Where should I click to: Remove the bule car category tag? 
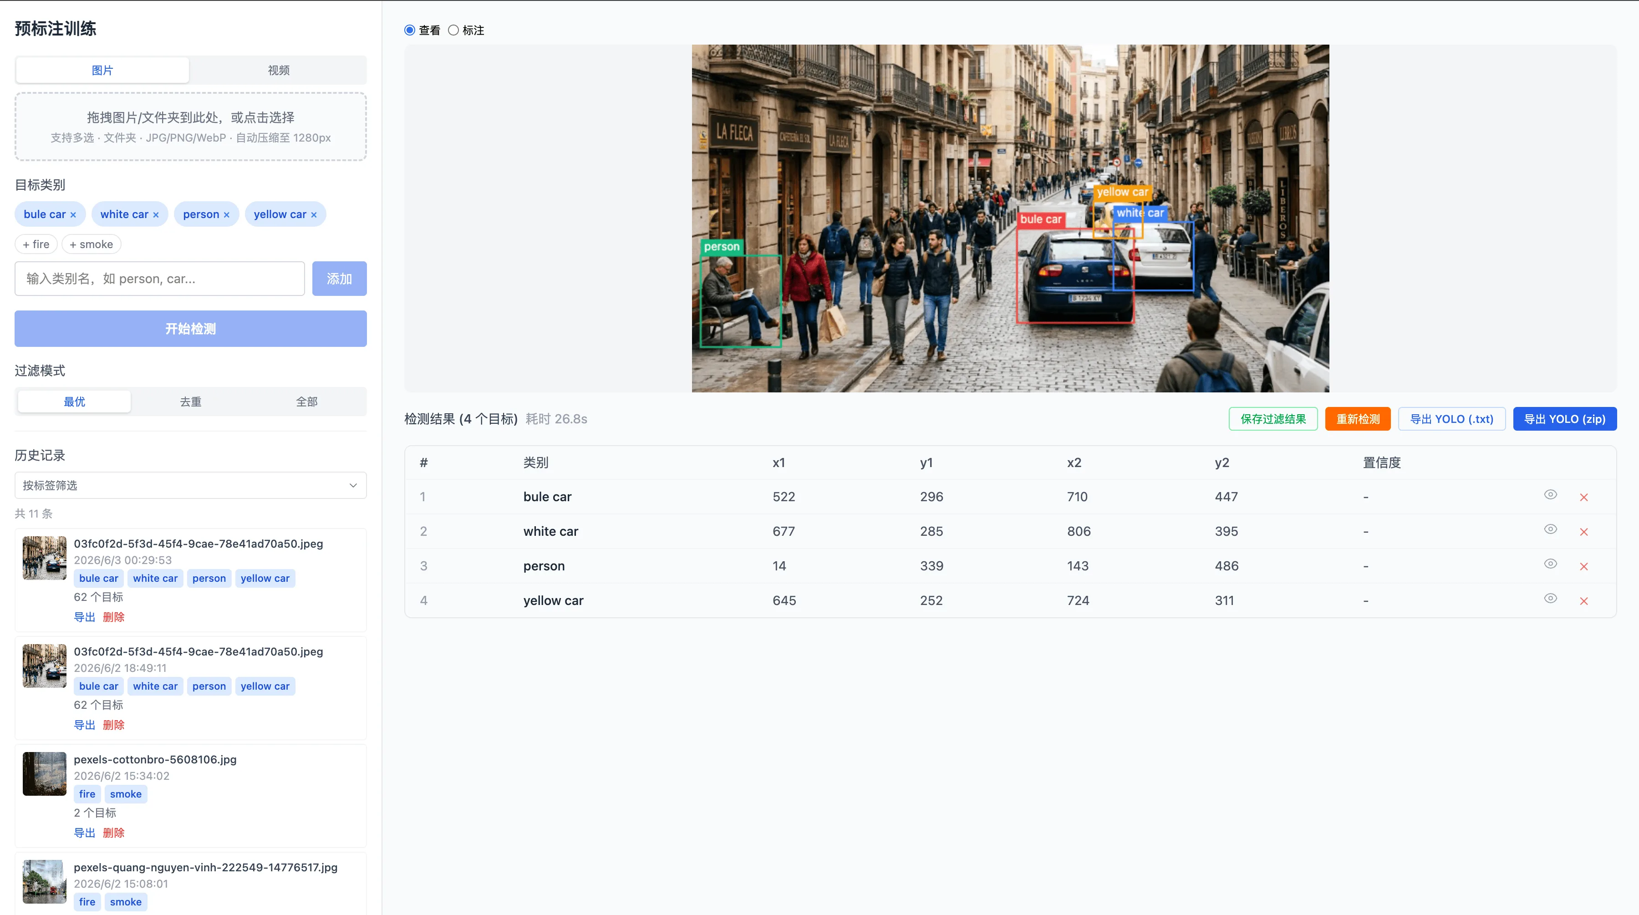[x=73, y=215]
